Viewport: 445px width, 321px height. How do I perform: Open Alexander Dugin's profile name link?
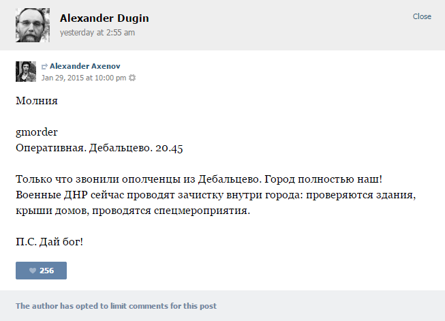click(104, 18)
